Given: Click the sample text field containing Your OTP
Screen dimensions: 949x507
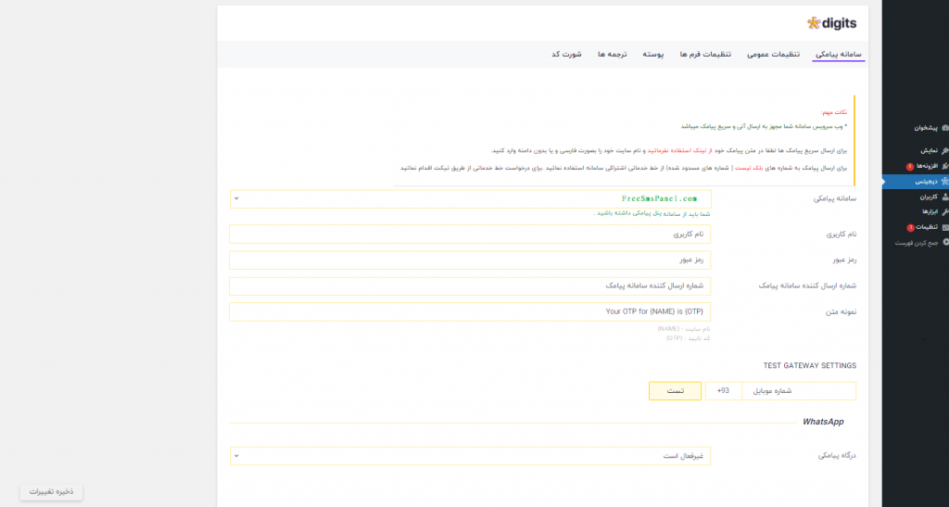Looking at the screenshot, I should (x=470, y=312).
